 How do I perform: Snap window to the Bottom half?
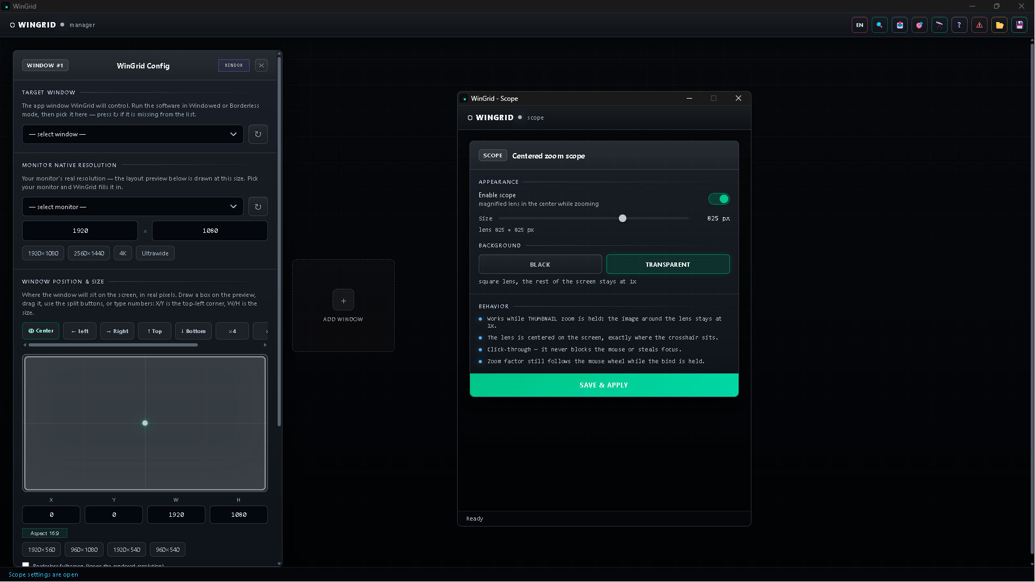[194, 331]
